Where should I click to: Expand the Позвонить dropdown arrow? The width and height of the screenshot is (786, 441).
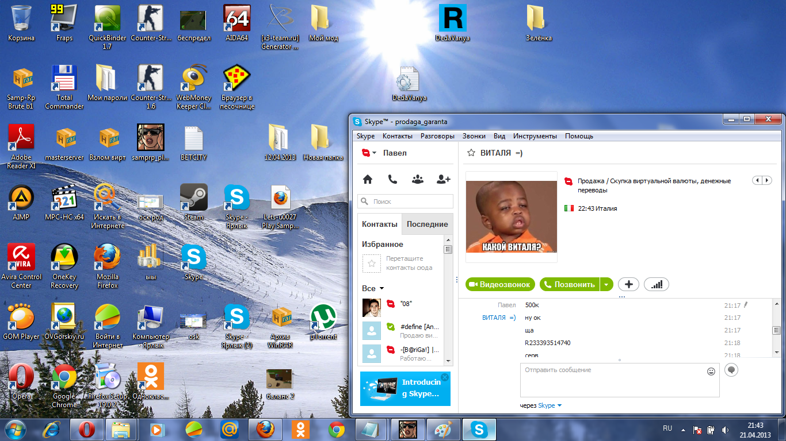pos(607,284)
